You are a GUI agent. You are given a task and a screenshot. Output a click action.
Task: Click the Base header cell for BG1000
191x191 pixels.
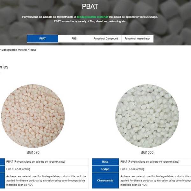click(105, 162)
